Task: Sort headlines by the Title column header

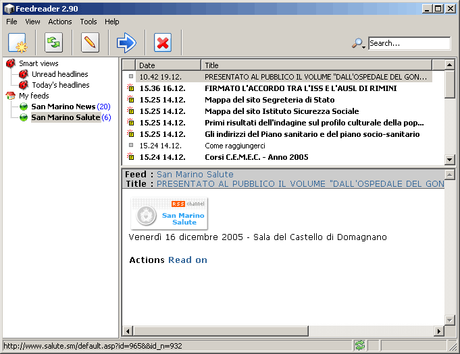Action: tap(316, 65)
